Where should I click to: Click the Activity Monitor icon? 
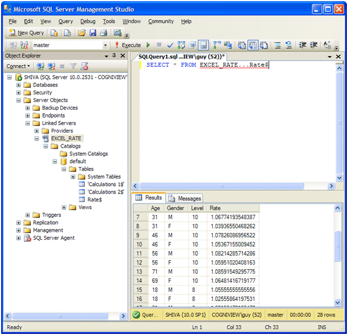point(117,33)
